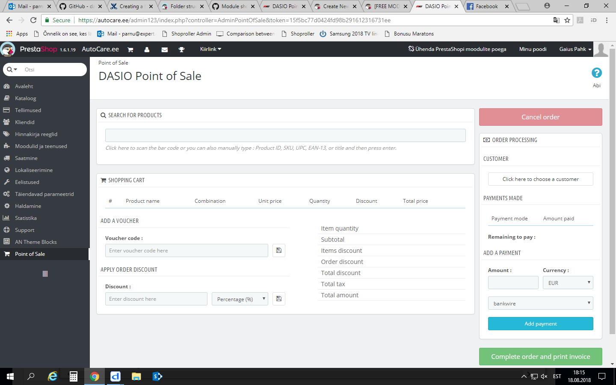Open the messages envelope icon in header
Viewport: 616px width, 385px height.
(164, 50)
